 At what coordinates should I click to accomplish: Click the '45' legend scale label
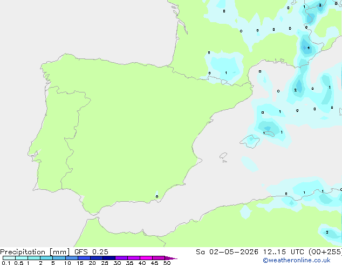pyautogui.click(x=154, y=263)
